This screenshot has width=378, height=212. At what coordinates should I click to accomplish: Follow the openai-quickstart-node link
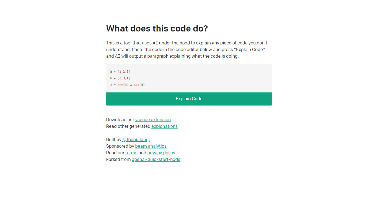pyautogui.click(x=156, y=159)
